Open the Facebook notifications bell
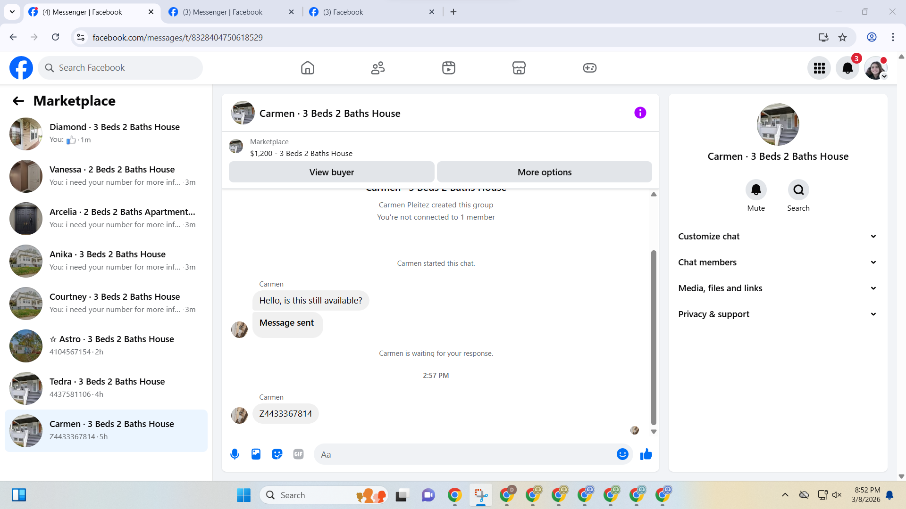 point(847,68)
